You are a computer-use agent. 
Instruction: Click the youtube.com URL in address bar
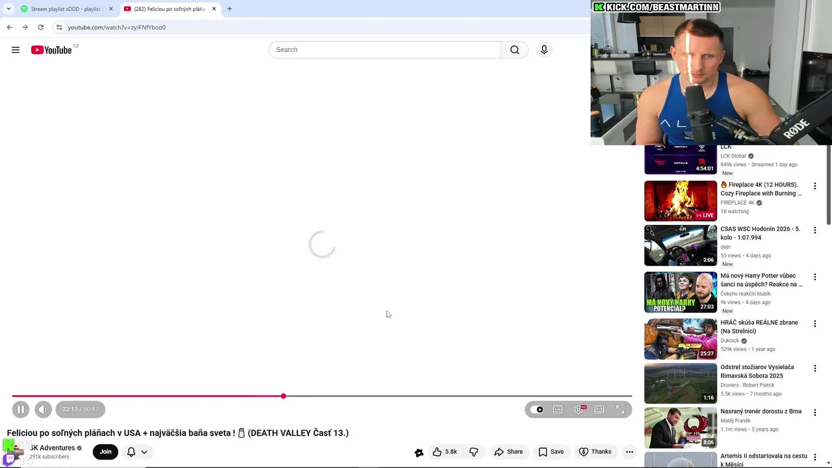[x=116, y=27]
